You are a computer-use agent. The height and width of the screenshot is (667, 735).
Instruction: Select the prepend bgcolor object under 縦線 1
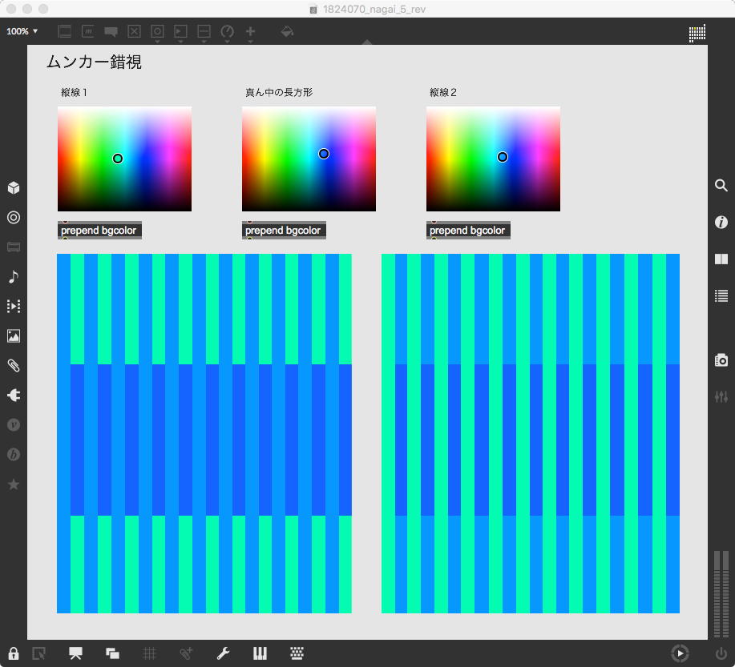[99, 231]
